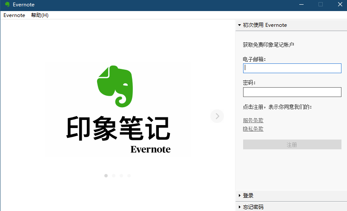The height and width of the screenshot is (211, 347).
Task: Select the second carousel dot
Action: point(114,176)
